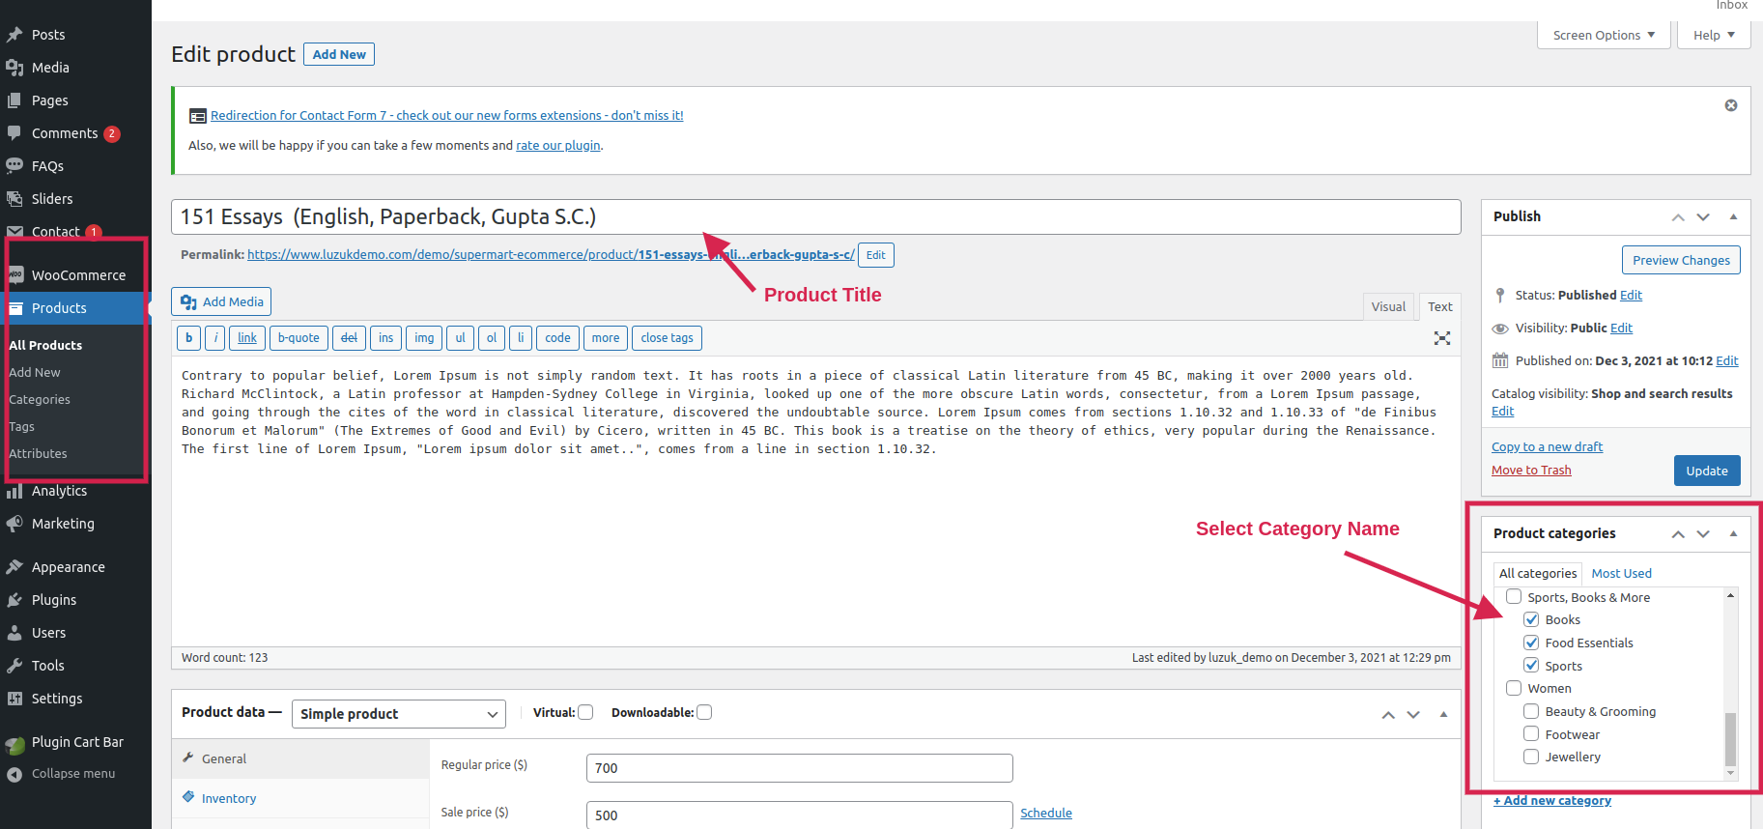Collapse the admin menu arrow icon

coord(14,774)
